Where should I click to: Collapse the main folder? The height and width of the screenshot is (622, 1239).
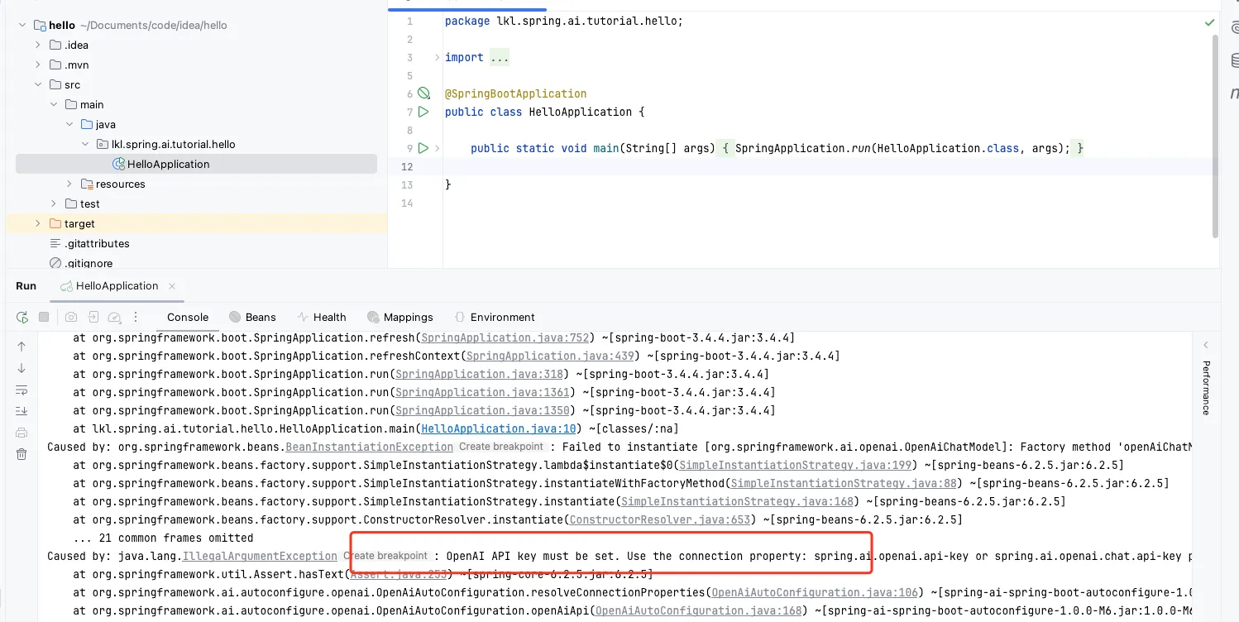(x=54, y=105)
